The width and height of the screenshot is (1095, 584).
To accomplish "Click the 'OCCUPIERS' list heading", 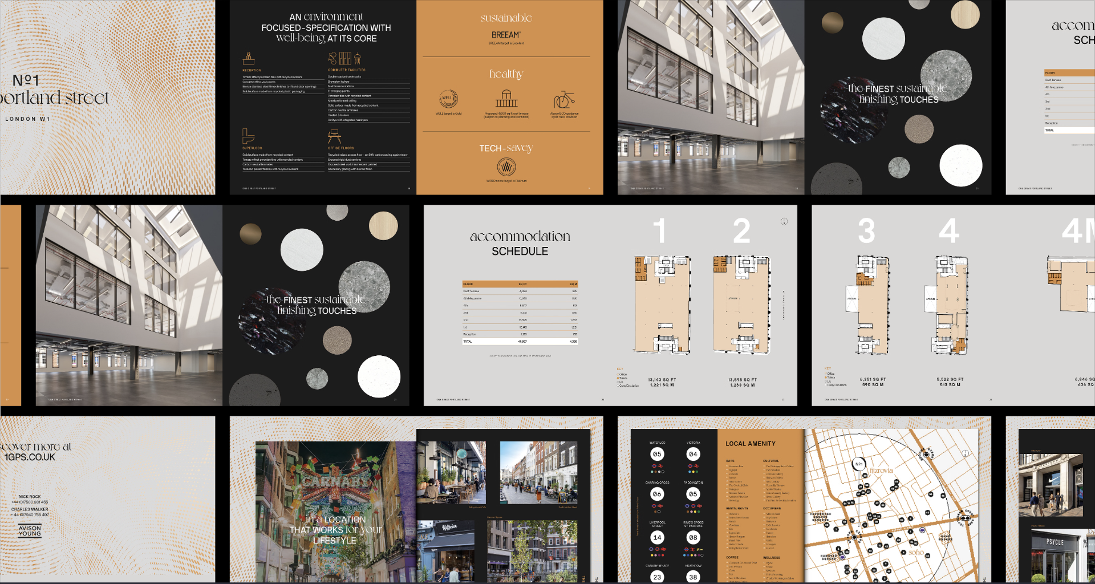I will [x=772, y=508].
